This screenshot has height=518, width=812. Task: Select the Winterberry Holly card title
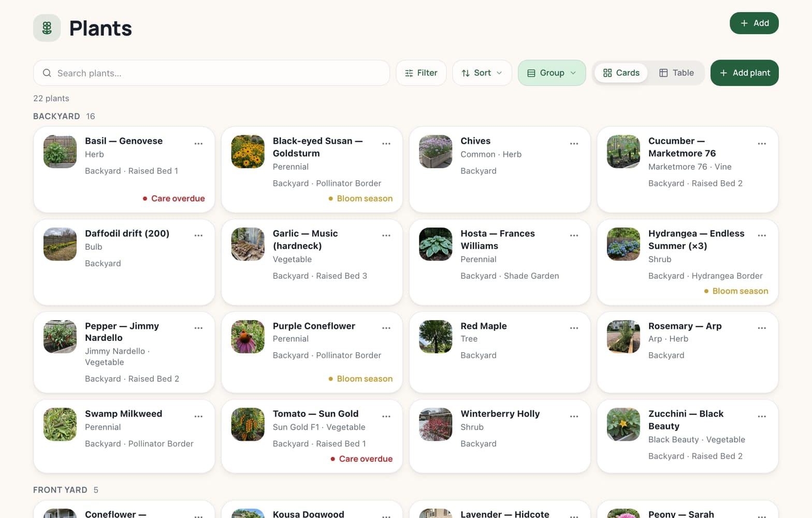tap(500, 414)
